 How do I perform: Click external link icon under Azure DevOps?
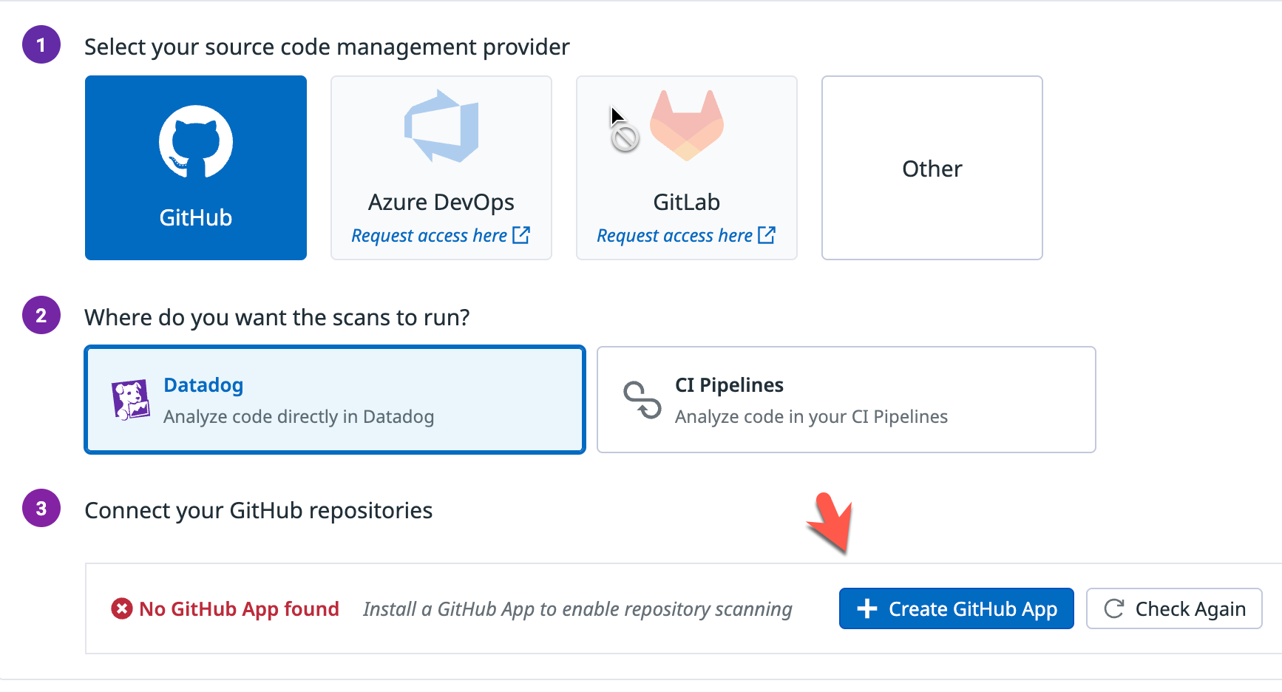tap(521, 235)
